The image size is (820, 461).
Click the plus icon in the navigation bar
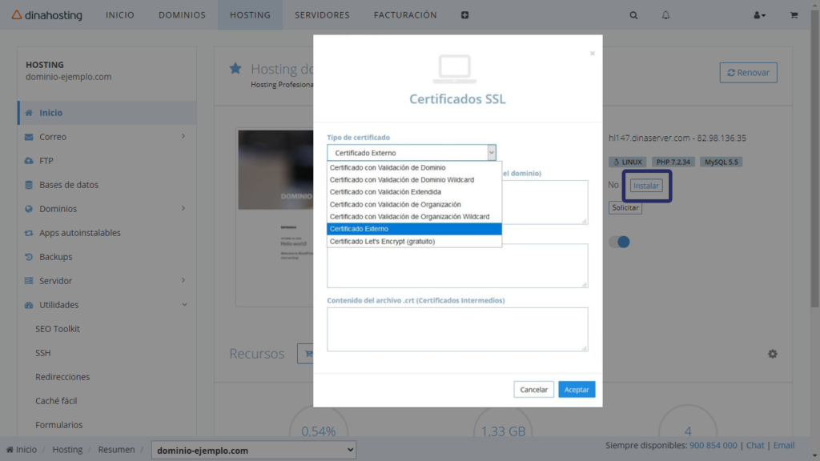(464, 14)
